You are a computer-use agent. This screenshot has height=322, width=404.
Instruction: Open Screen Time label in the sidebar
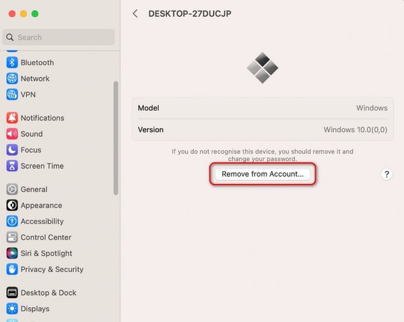click(x=42, y=166)
